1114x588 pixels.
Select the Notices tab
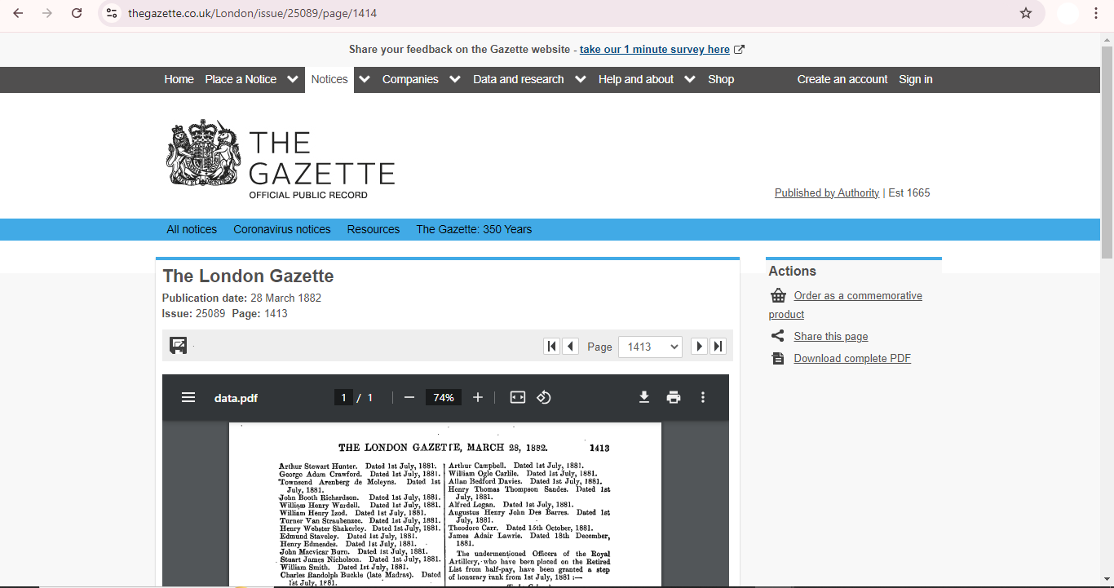[329, 79]
